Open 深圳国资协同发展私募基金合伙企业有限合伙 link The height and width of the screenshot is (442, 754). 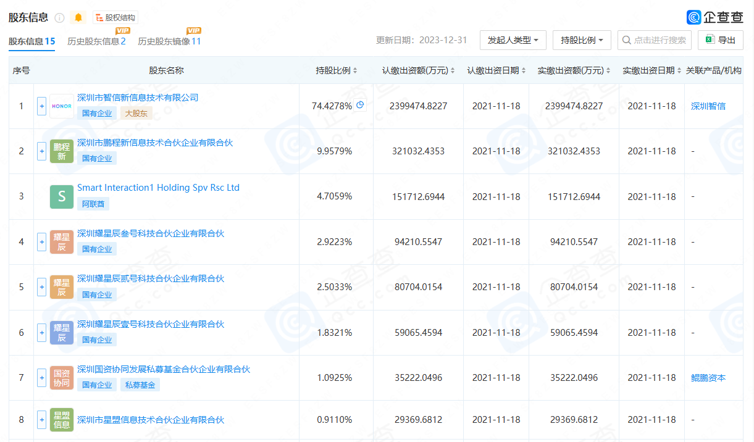(164, 369)
